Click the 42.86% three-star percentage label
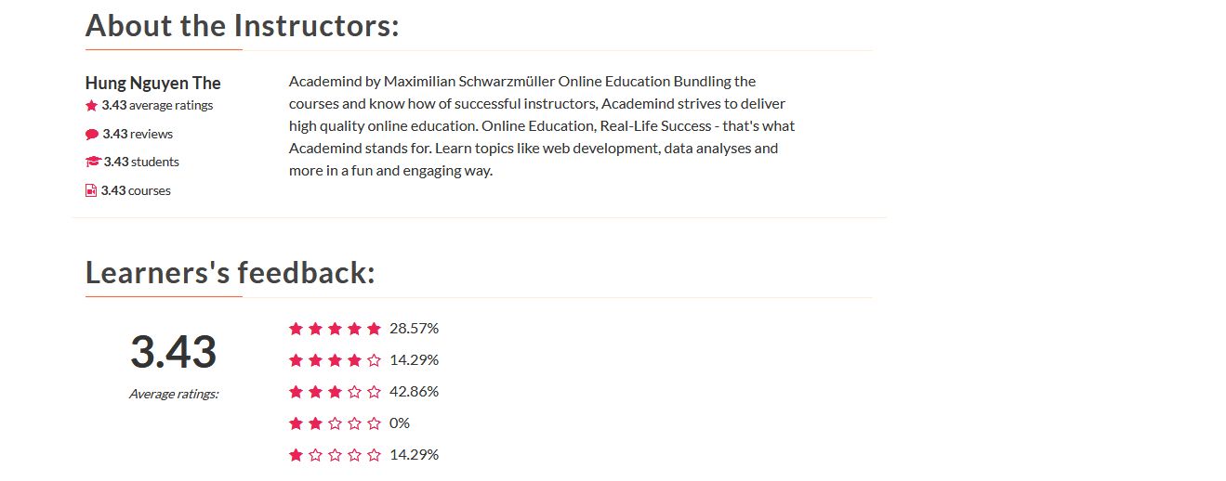Image resolution: width=1226 pixels, height=481 pixels. tap(415, 392)
